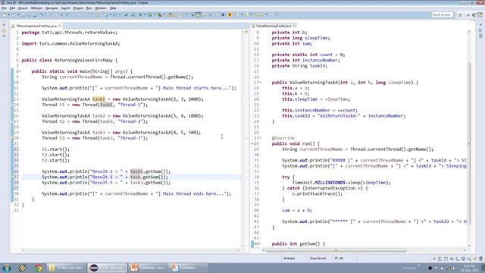
Task: Click the sum = a + b; statement
Action: (x=297, y=211)
